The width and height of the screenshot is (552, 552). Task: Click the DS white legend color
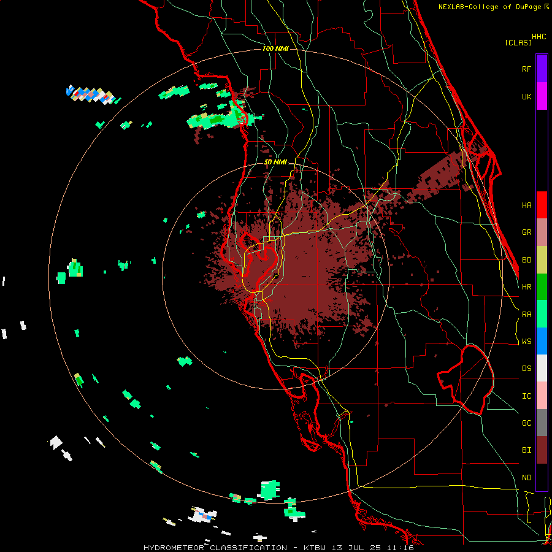[542, 368]
